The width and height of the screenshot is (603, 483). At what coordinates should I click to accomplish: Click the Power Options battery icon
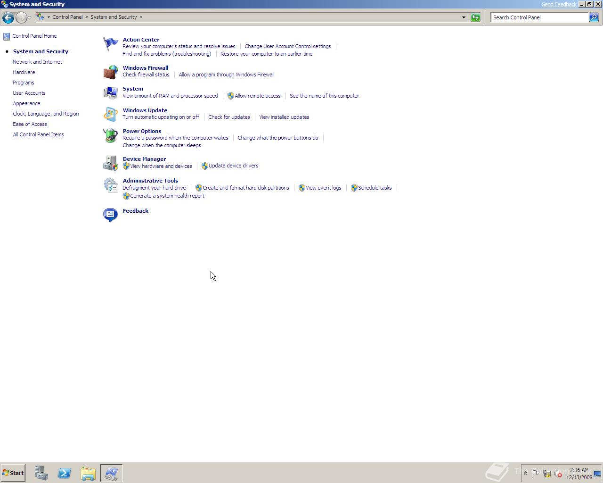(x=110, y=135)
